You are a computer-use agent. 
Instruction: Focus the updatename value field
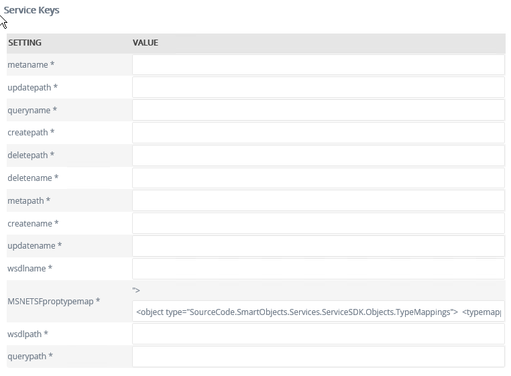point(318,246)
